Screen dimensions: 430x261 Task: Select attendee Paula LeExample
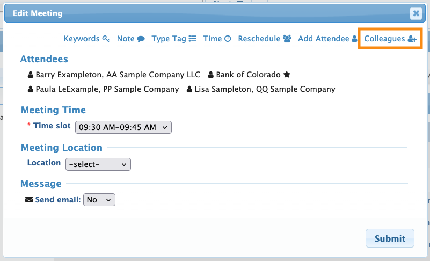coord(107,89)
